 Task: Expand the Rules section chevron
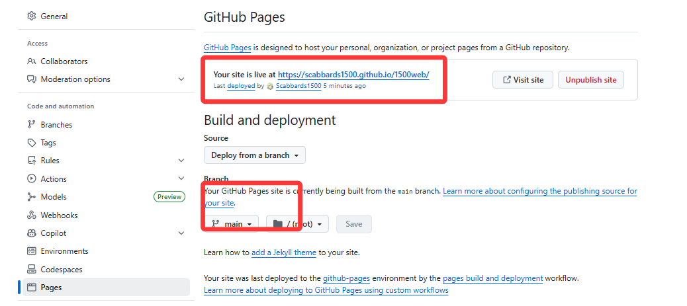181,161
